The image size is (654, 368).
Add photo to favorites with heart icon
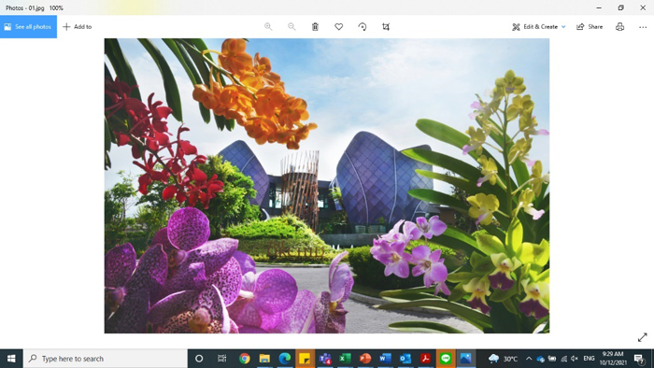338,27
